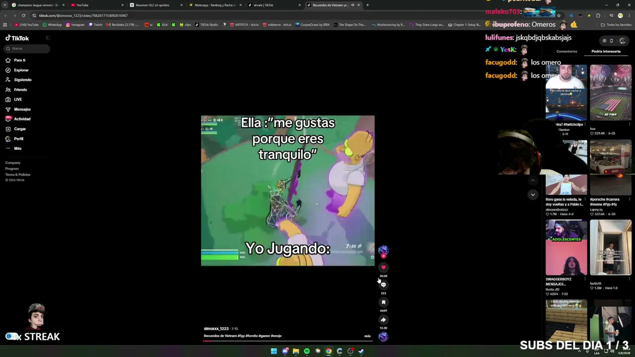Seek within the video progress bar
Viewport: 635px width, 357px height.
click(288, 341)
